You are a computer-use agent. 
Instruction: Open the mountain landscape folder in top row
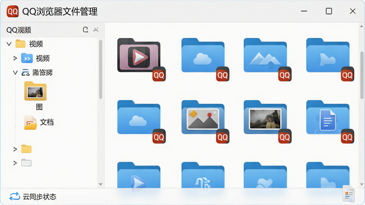click(x=265, y=55)
